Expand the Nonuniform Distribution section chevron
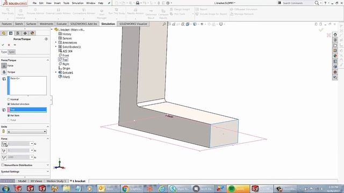This screenshot has width=344, height=193. pos(48,165)
